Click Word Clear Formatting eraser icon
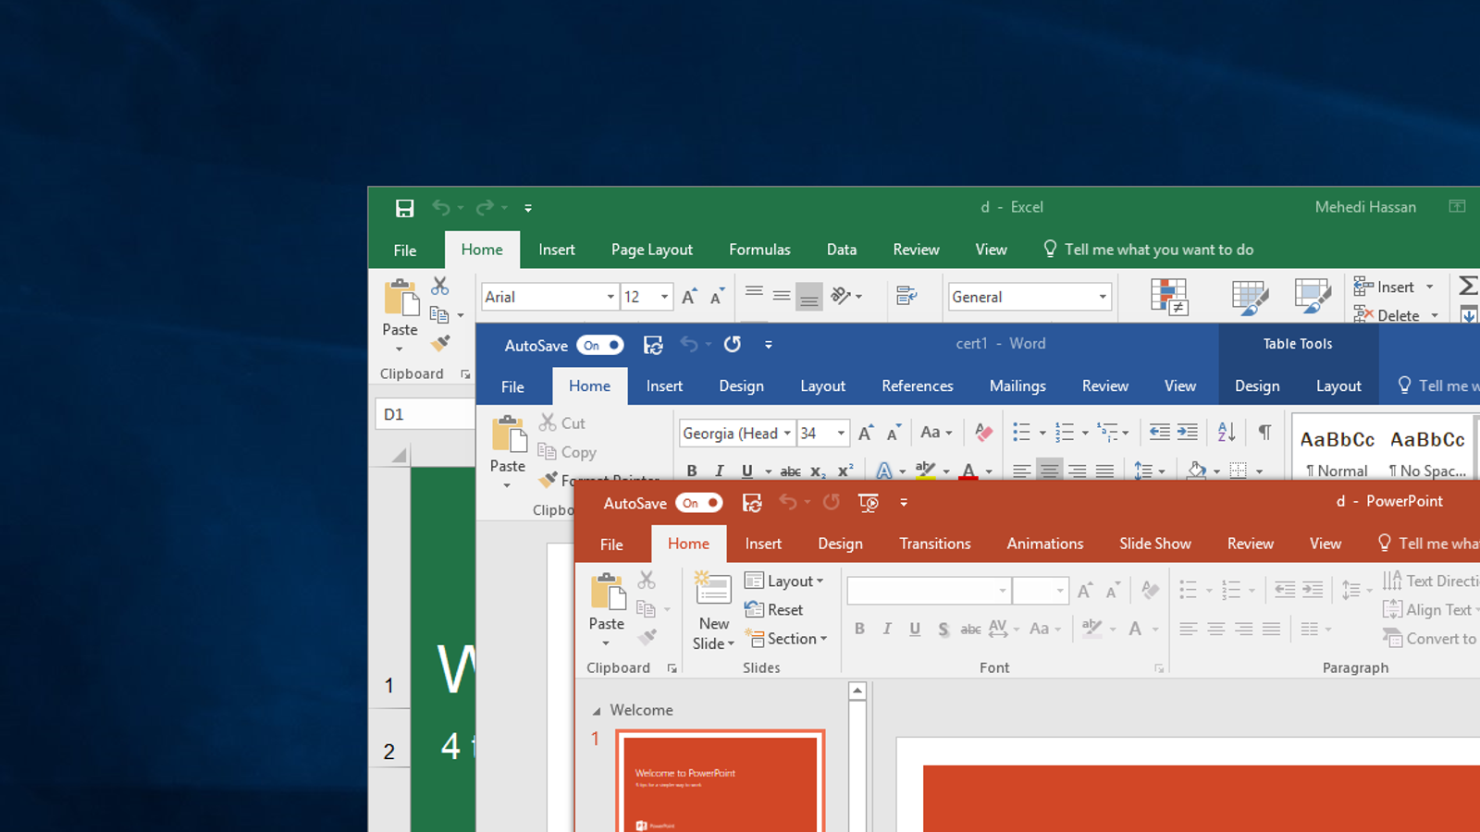 click(983, 433)
